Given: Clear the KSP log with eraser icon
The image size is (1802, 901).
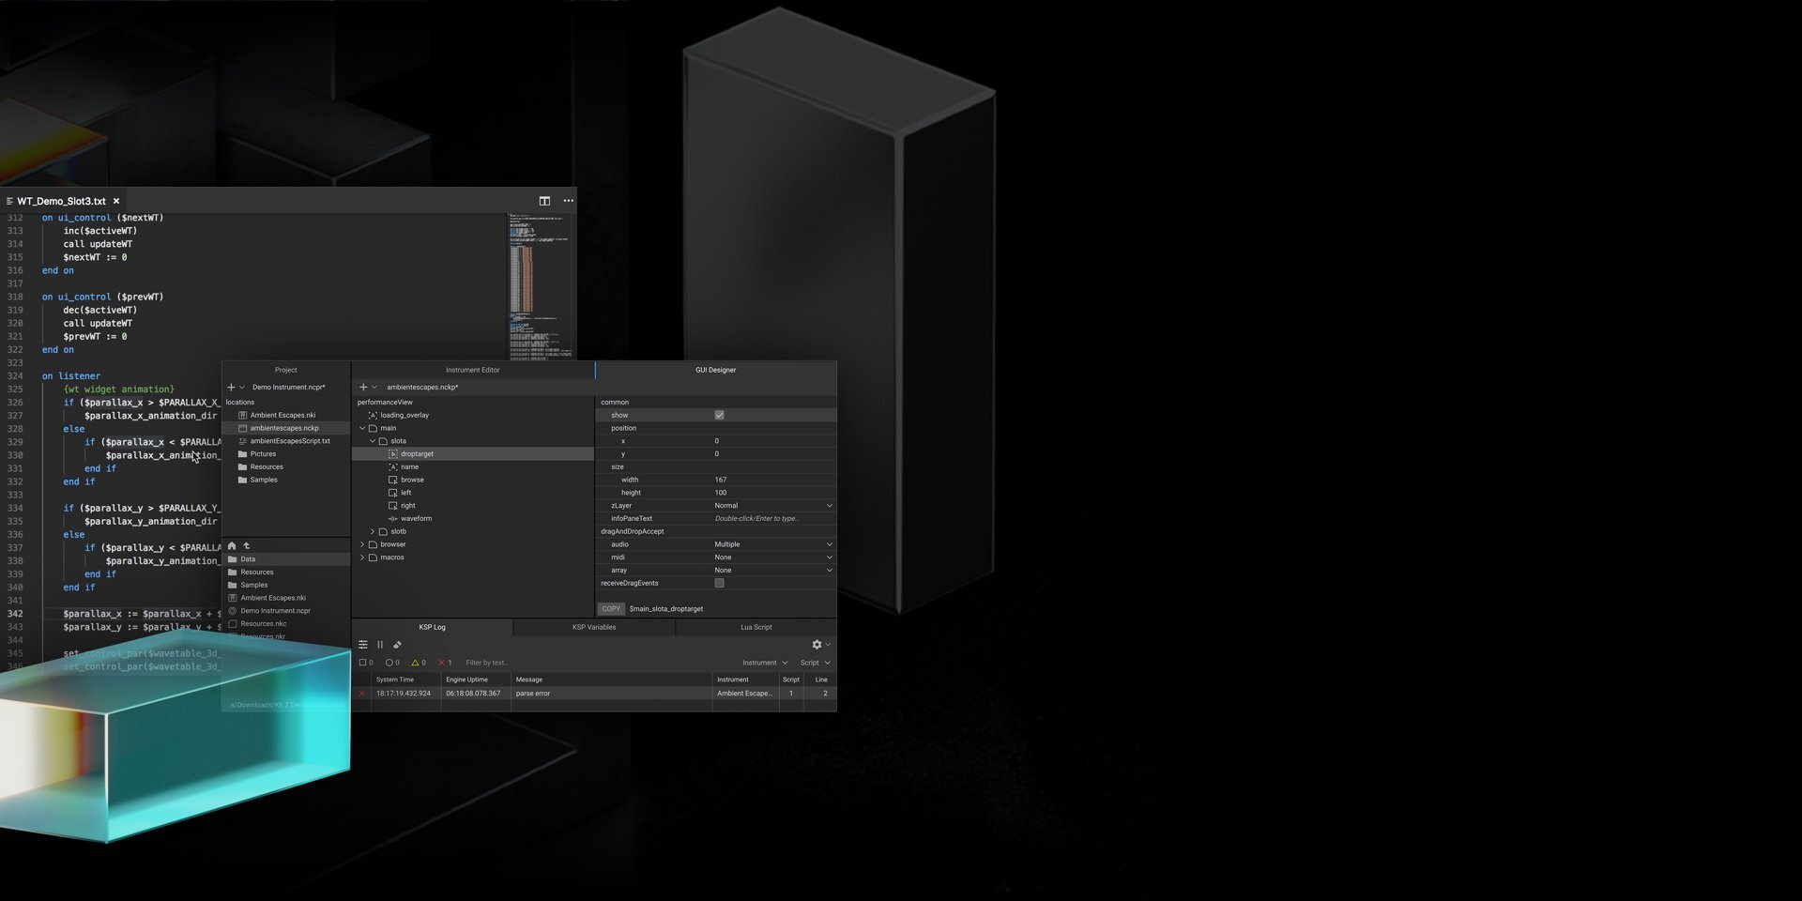Looking at the screenshot, I should tap(397, 645).
